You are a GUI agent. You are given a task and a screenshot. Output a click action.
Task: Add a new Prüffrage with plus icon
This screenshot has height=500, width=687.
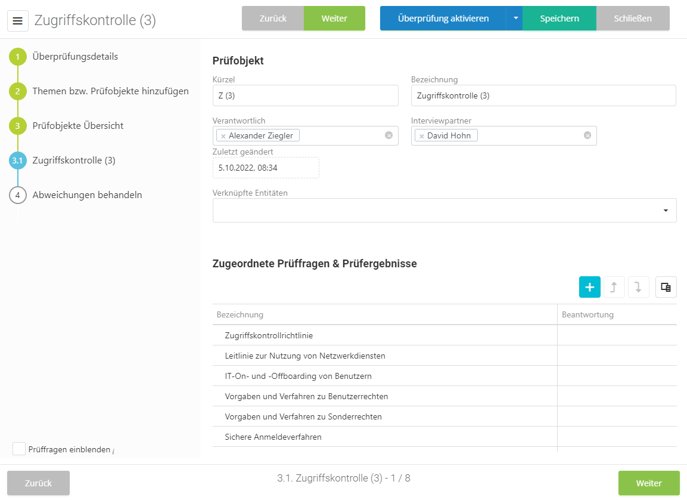(589, 287)
